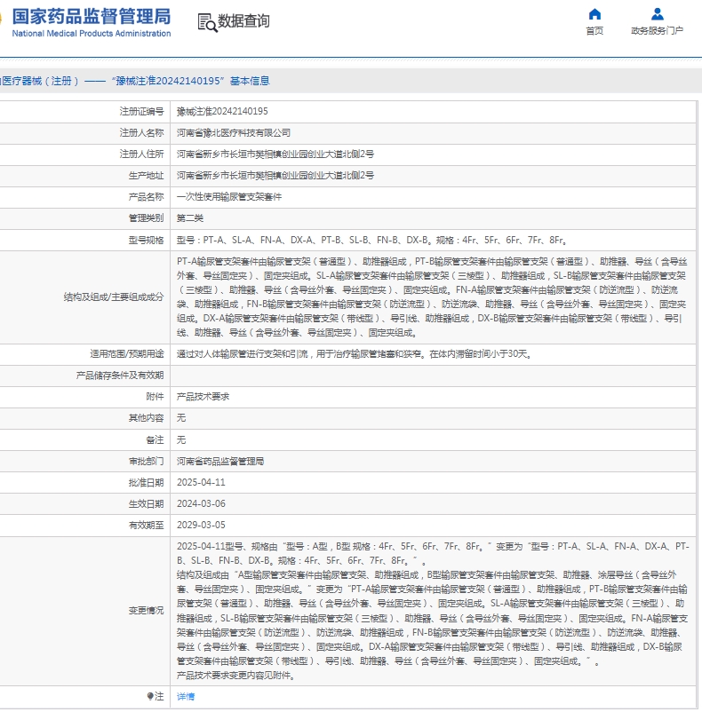702x712 pixels.
Task: Click expiry date 2029-03-05
Action: 201,526
